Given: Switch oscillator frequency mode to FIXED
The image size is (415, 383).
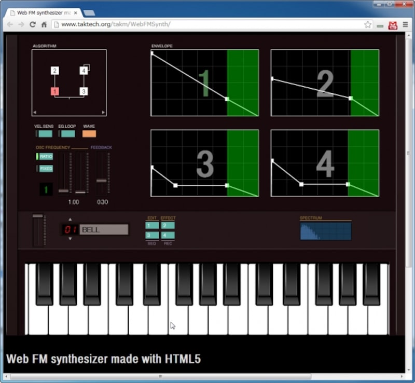Looking at the screenshot, I should 46,169.
